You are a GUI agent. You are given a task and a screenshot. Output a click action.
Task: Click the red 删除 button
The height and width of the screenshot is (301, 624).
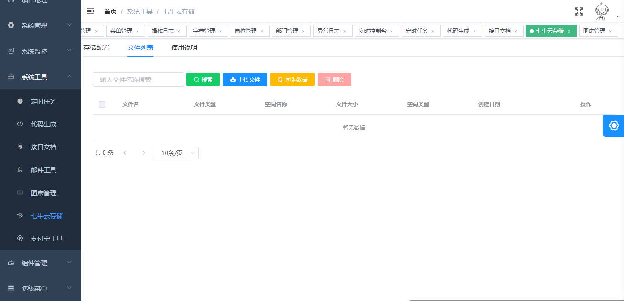tap(334, 79)
